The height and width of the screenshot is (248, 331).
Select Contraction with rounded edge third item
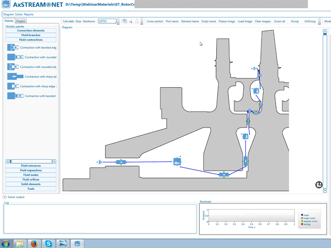(32, 67)
